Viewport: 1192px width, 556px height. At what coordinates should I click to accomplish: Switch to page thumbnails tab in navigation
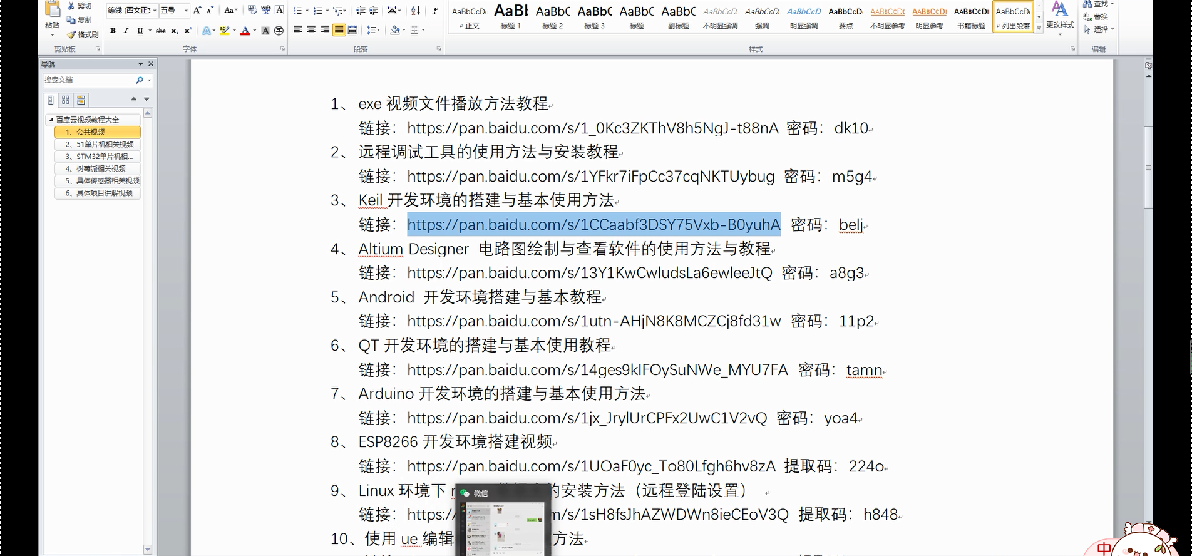(x=66, y=100)
